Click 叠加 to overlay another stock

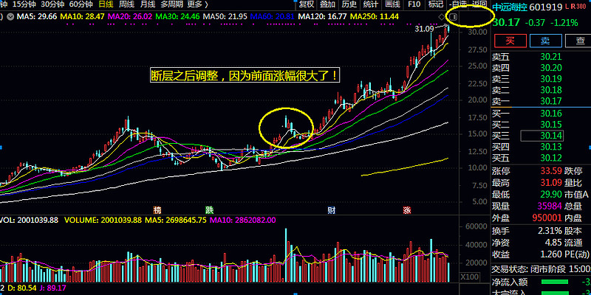point(327,4)
